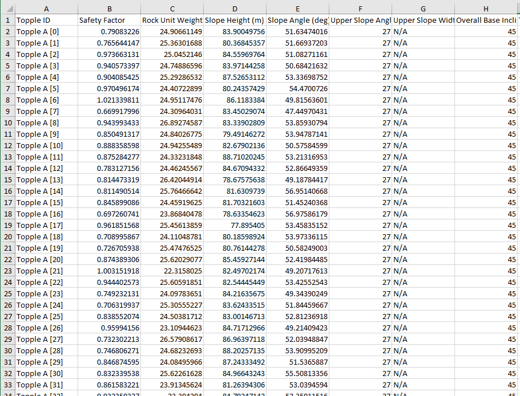Click the 'Topple ID' header cell
The height and width of the screenshot is (396, 520).
pyautogui.click(x=46, y=20)
